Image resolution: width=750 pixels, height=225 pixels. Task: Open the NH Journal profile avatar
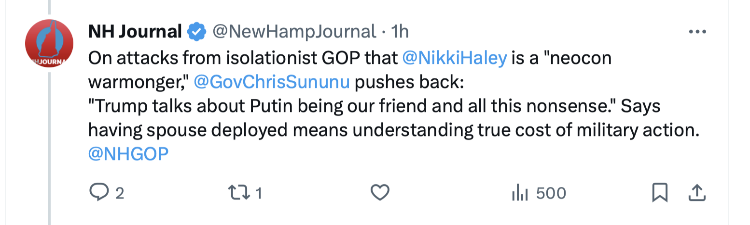click(49, 44)
